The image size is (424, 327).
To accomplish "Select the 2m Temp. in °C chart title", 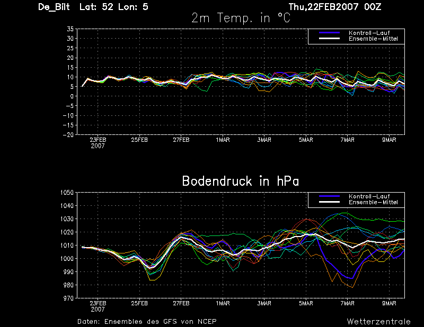I will point(241,18).
